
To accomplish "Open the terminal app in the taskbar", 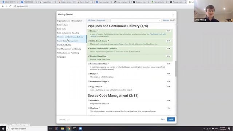I will click(74, 128).
